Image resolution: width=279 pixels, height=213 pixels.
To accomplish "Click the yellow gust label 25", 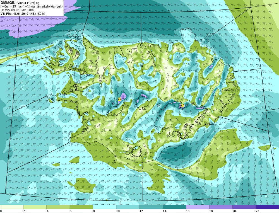I will pos(119,99).
